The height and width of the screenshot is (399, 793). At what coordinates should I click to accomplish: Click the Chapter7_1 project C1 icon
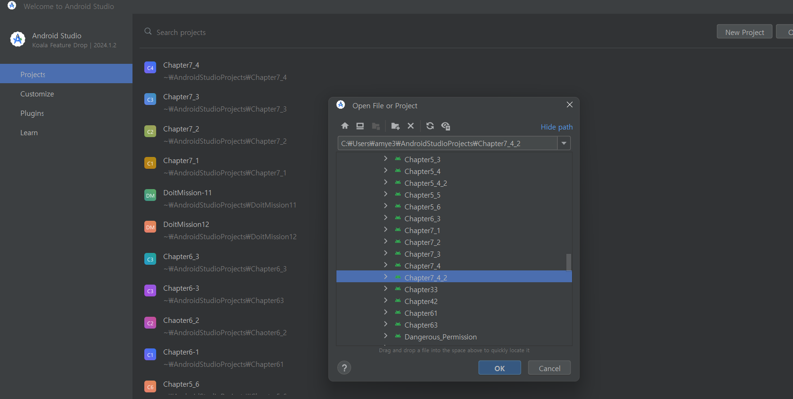click(150, 163)
